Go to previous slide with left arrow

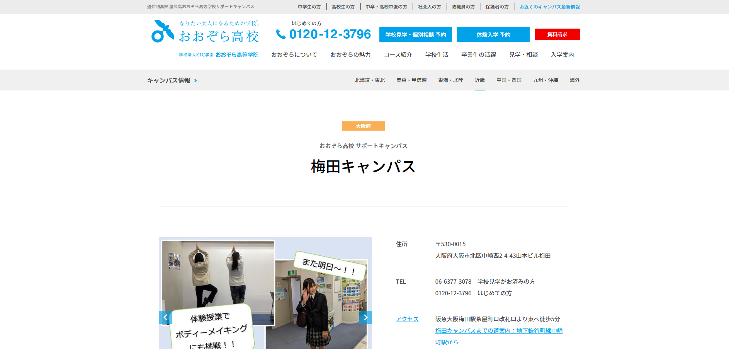[x=165, y=317]
